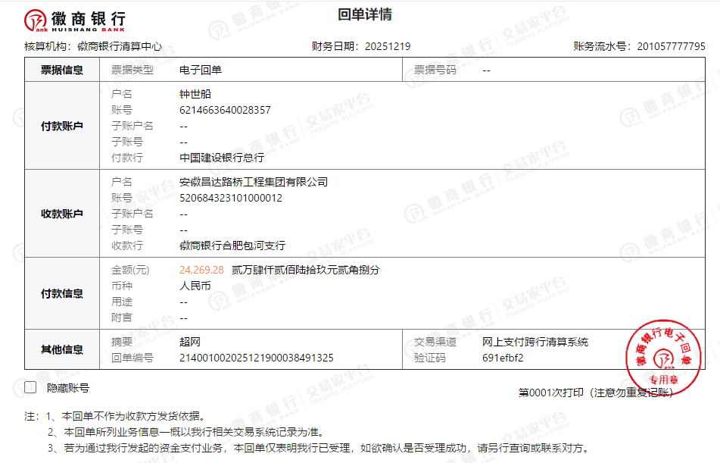
Task: Select the payer account number 6214663640028357
Action: [225, 110]
